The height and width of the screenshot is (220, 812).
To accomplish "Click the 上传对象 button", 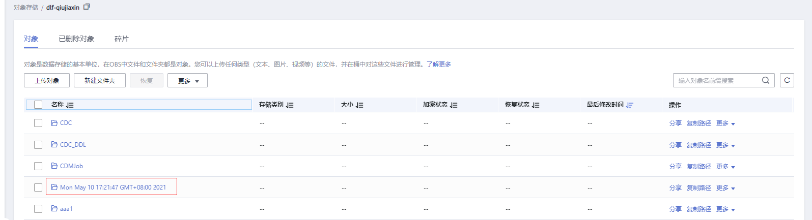I will [47, 81].
